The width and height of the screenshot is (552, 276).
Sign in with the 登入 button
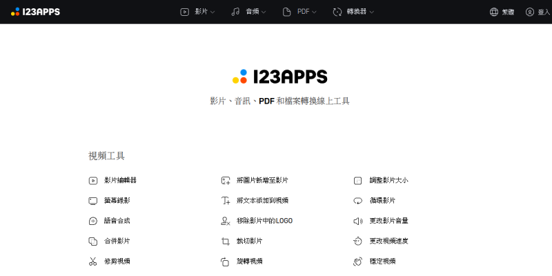pyautogui.click(x=538, y=12)
